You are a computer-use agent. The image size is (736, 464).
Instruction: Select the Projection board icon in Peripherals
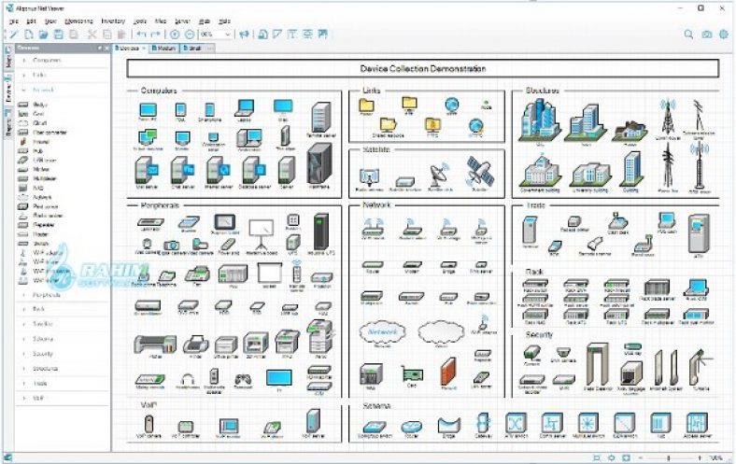point(262,233)
